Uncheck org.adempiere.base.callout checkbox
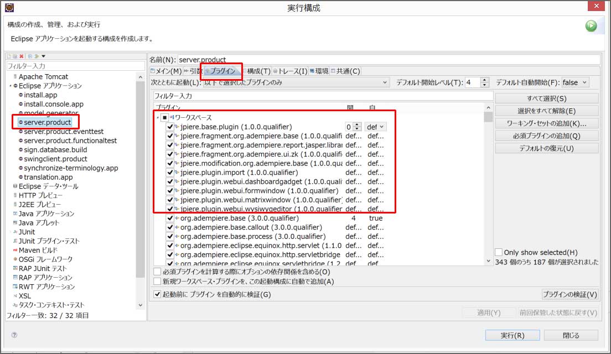611x354 pixels. pyautogui.click(x=170, y=227)
